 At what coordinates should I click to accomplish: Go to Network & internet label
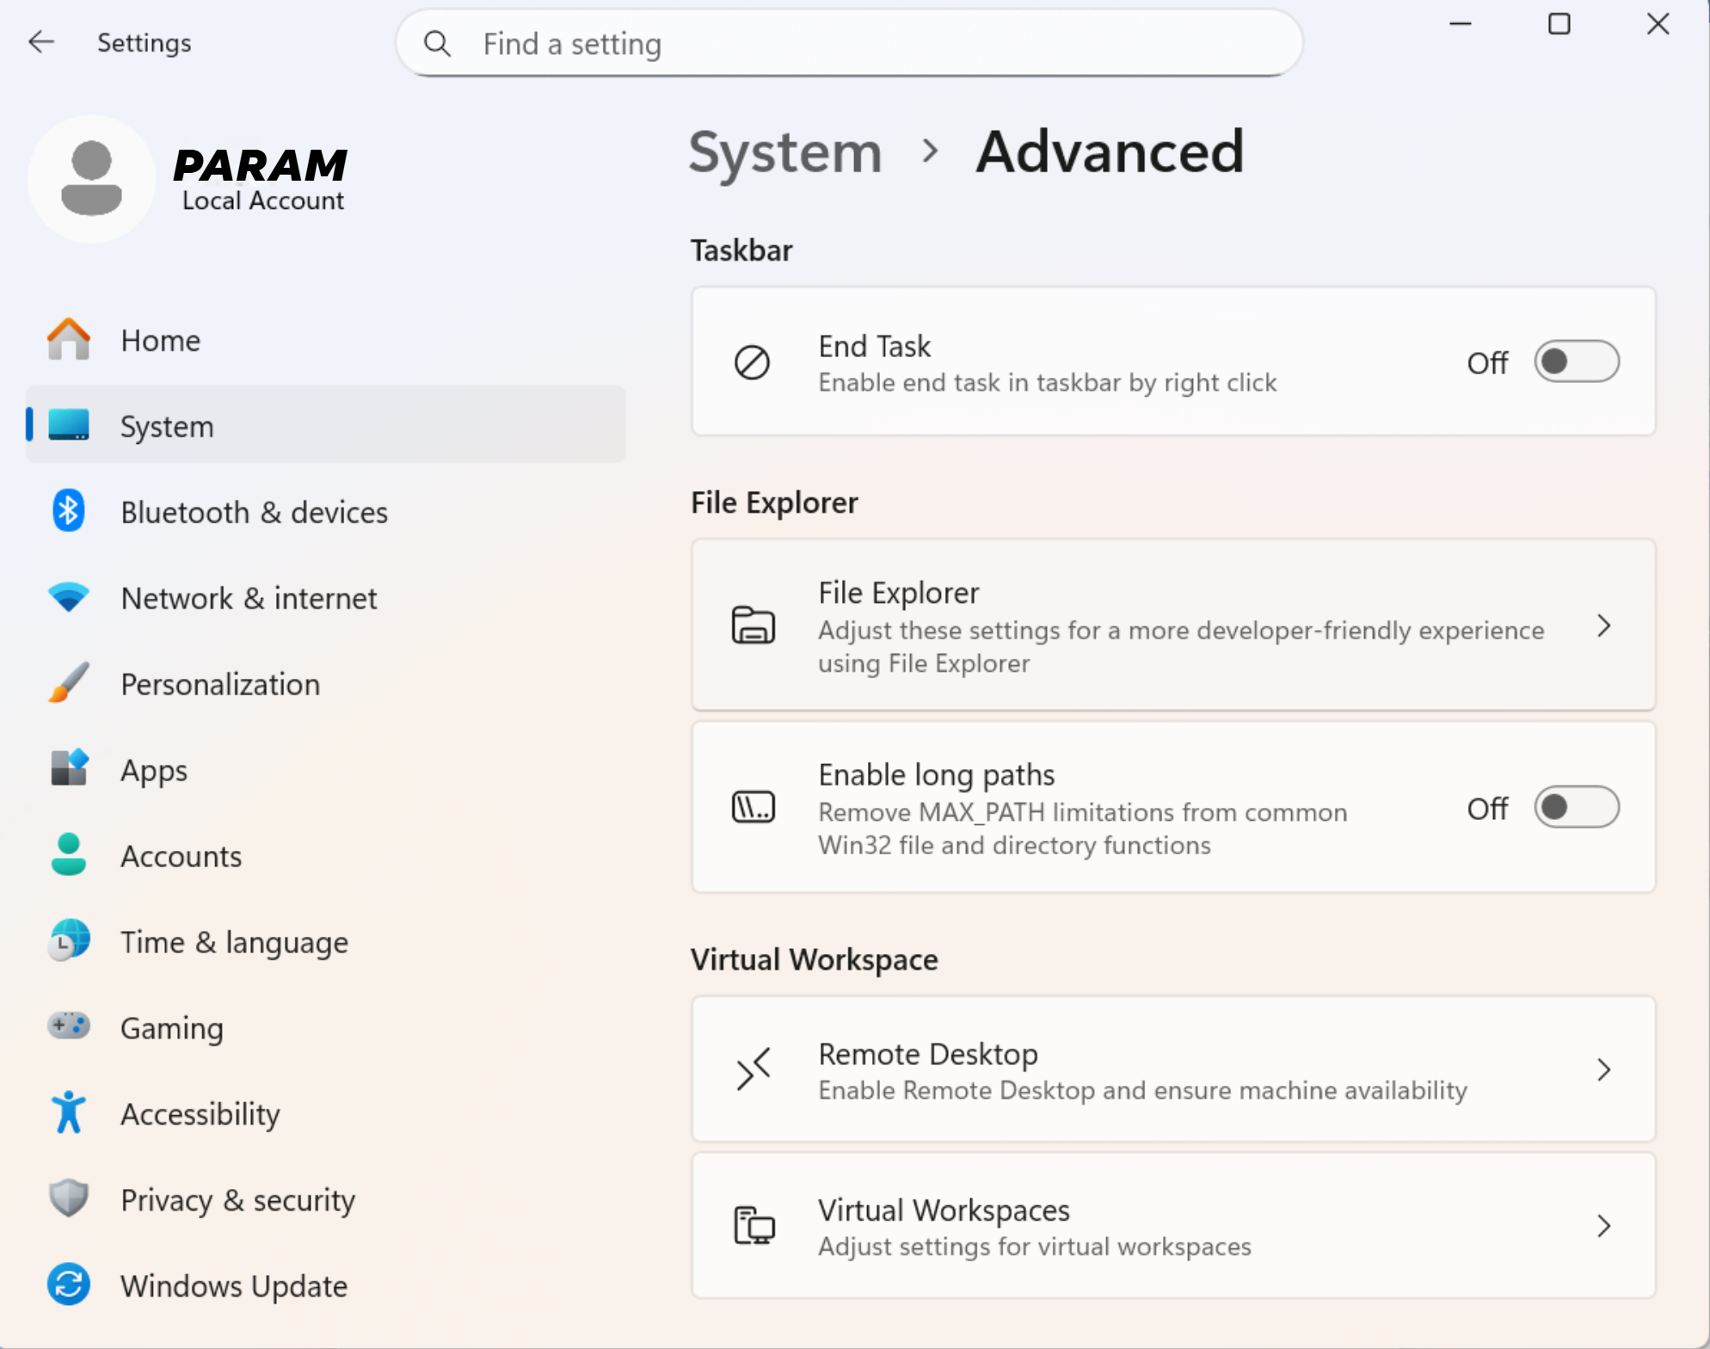coord(249,599)
